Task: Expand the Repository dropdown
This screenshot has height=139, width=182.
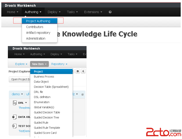Action: point(59,64)
